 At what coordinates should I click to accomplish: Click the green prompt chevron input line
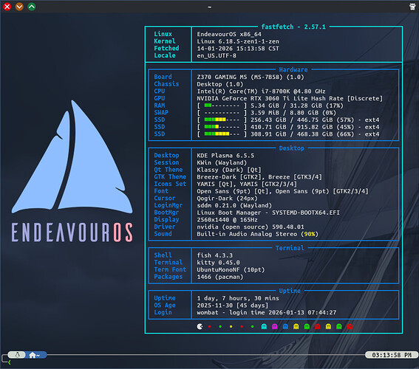(10, 362)
